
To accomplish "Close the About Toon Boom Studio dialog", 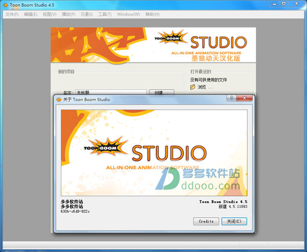I will 244,98.
